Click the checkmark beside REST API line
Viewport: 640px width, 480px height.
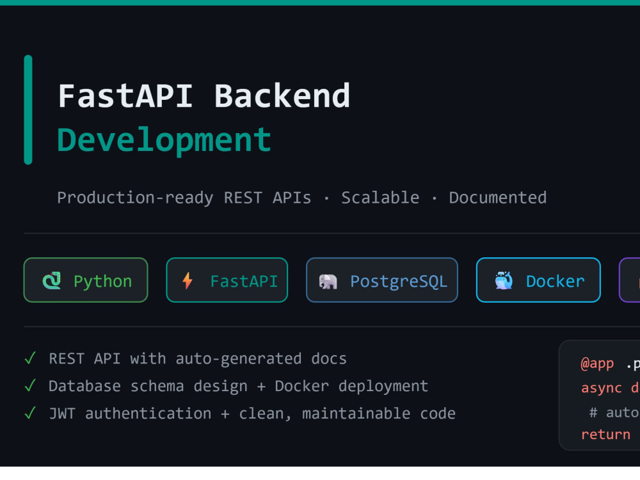(30, 358)
